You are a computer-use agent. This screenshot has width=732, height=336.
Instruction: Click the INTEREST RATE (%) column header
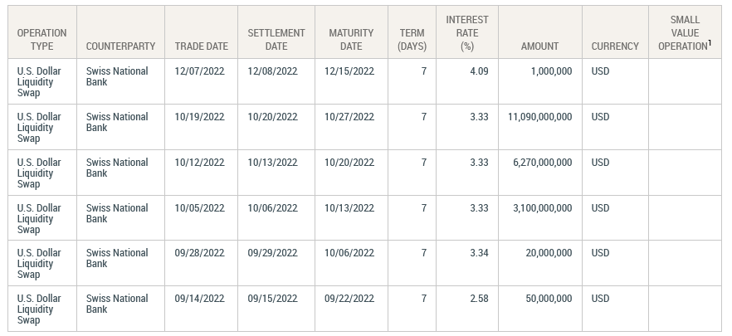click(x=466, y=32)
